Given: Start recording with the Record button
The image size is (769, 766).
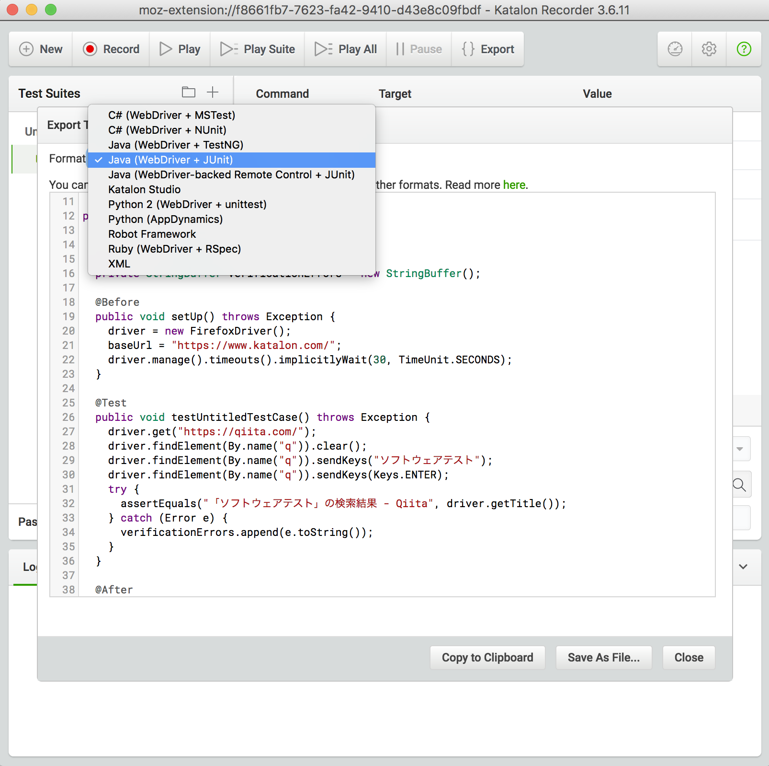Looking at the screenshot, I should tap(111, 49).
